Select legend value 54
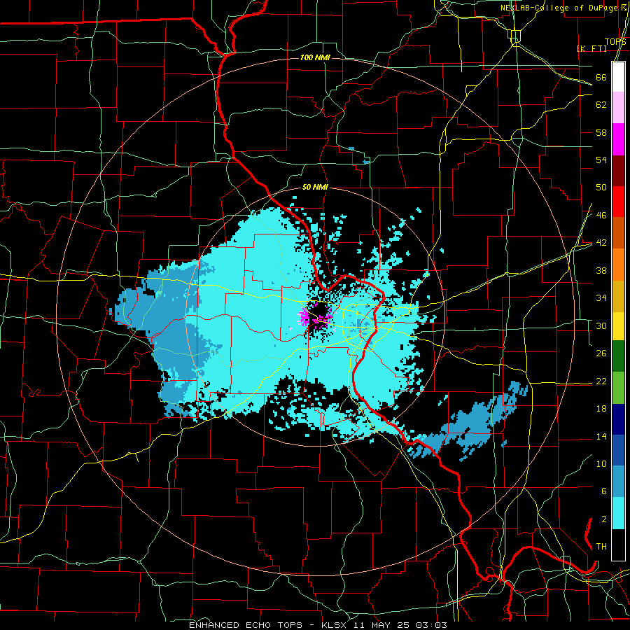The height and width of the screenshot is (630, 630). tap(601, 160)
